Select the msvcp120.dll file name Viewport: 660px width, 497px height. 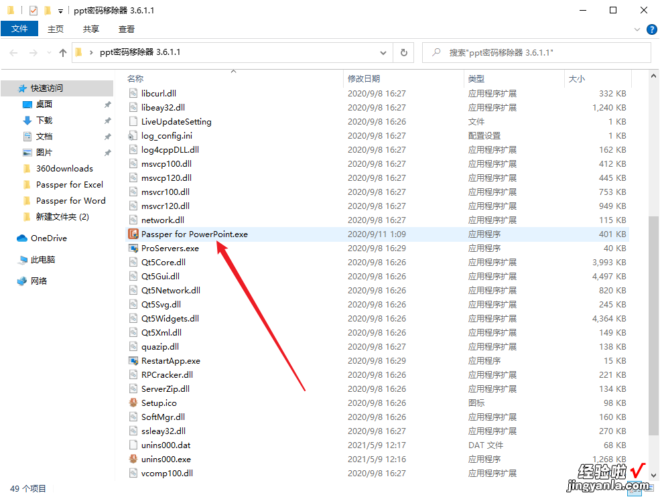(x=166, y=178)
